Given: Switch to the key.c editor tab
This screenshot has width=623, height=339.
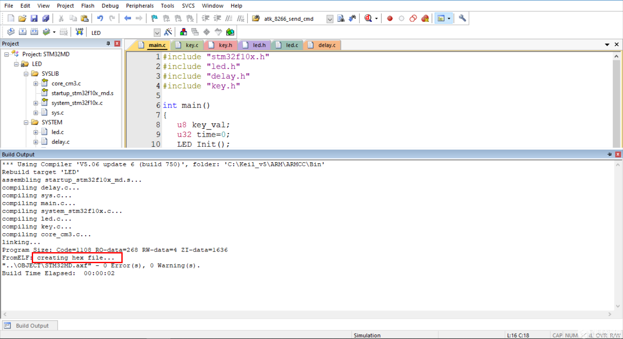Looking at the screenshot, I should 191,45.
